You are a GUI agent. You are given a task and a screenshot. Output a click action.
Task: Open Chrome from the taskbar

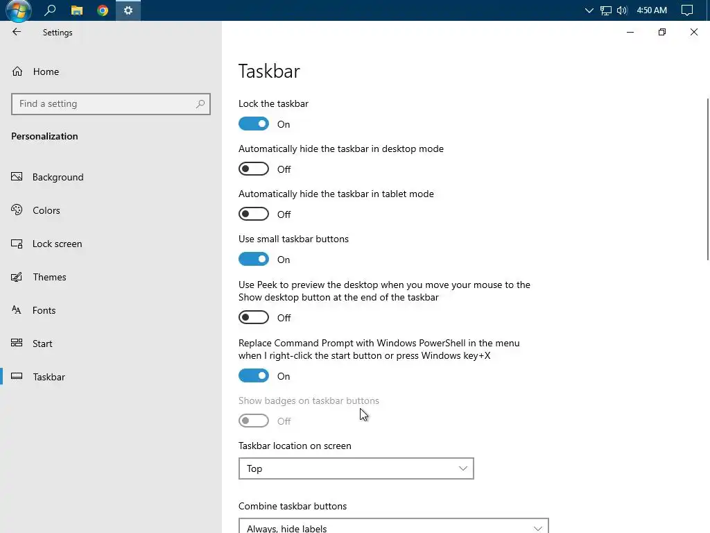103,10
